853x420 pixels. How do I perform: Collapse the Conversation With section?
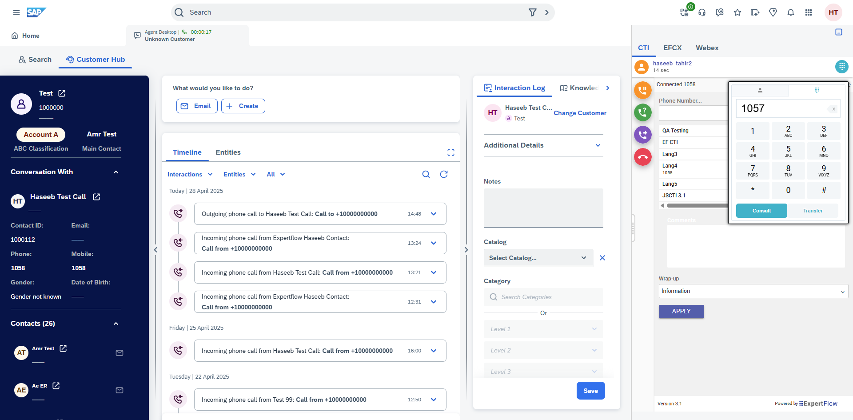click(116, 172)
